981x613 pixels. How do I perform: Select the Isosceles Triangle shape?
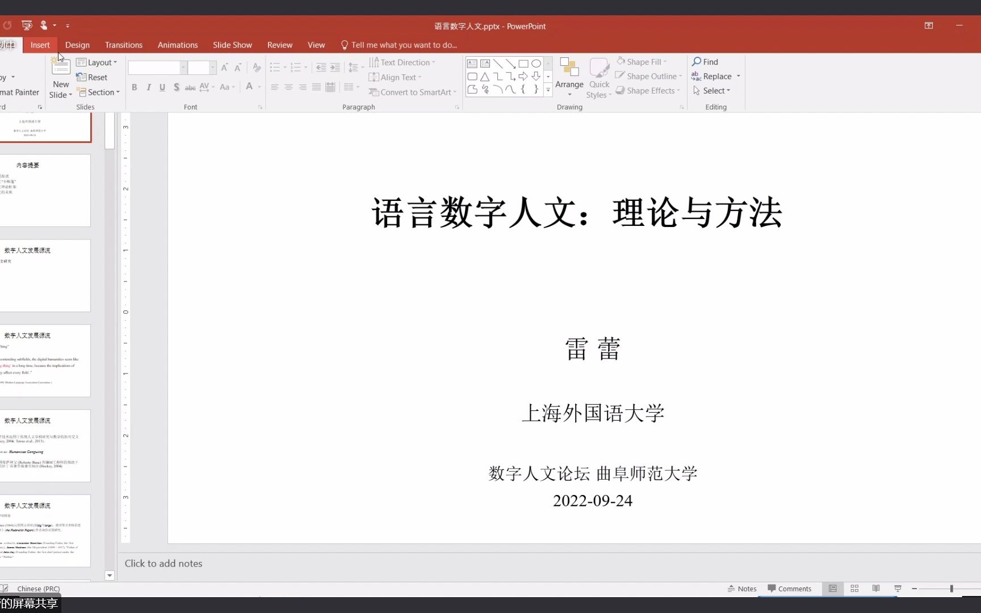[x=485, y=77]
